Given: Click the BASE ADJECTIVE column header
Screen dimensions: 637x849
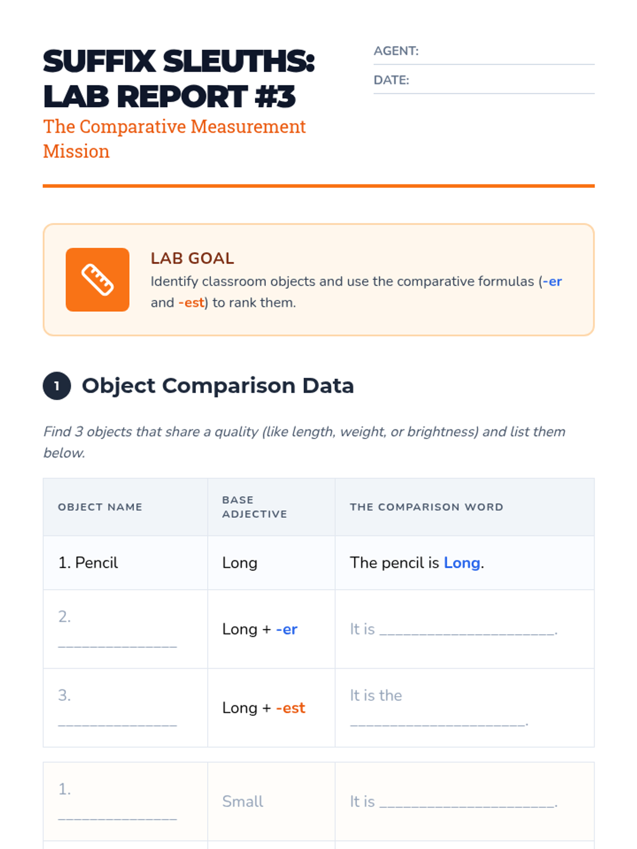Looking at the screenshot, I should pos(254,507).
